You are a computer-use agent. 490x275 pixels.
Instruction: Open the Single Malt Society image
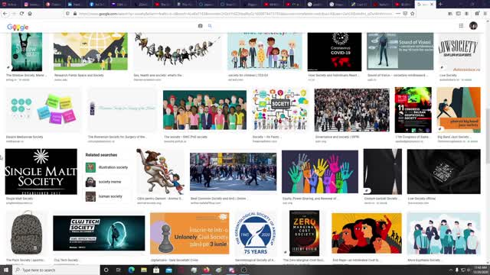[41, 171]
